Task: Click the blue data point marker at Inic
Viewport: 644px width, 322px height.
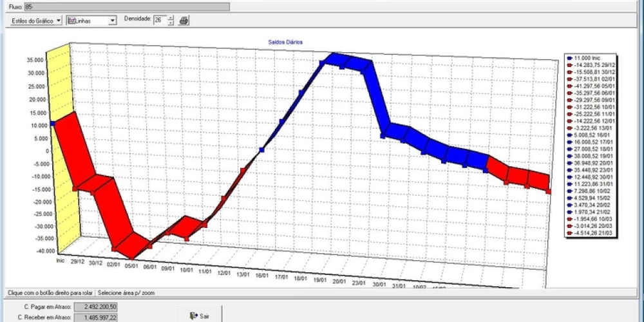Action: (52, 123)
